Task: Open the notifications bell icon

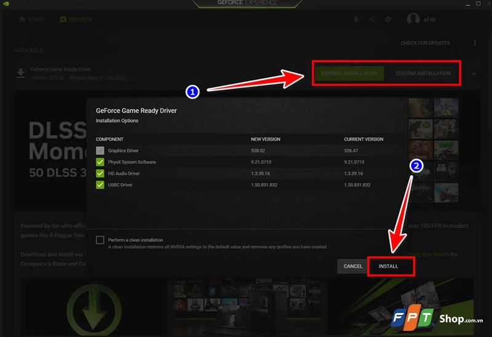Action: (356, 20)
